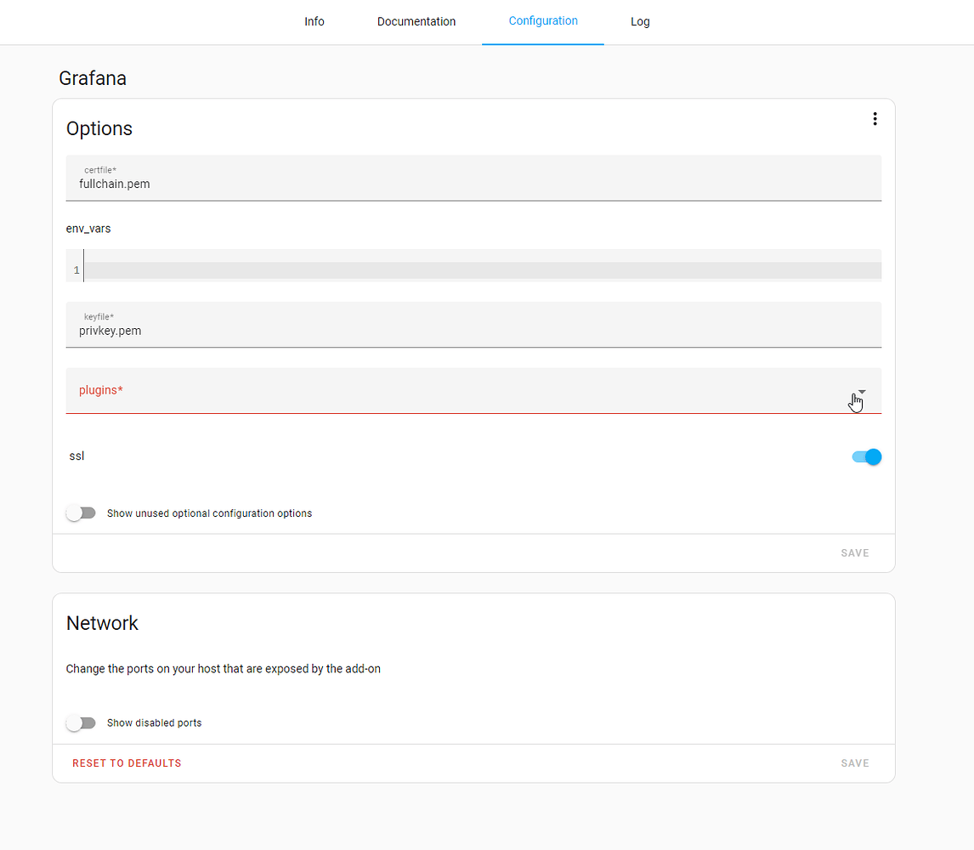Open the Documentation tab
This screenshot has height=850, width=974.
[416, 22]
